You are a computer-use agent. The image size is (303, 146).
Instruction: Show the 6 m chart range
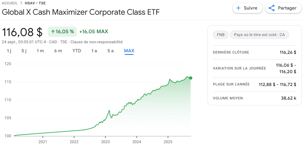pyautogui.click(x=58, y=51)
